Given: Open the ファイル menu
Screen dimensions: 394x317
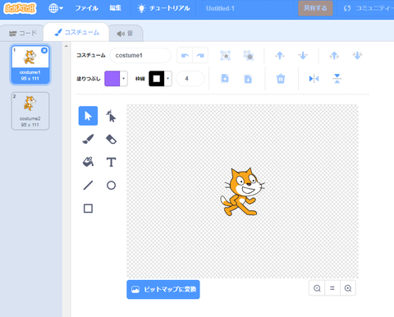Looking at the screenshot, I should 86,8.
